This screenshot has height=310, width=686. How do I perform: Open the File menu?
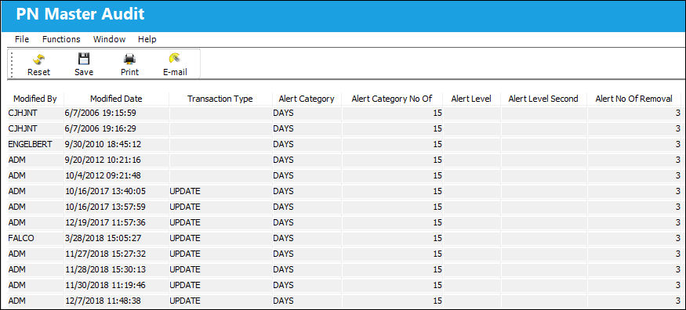click(x=22, y=39)
